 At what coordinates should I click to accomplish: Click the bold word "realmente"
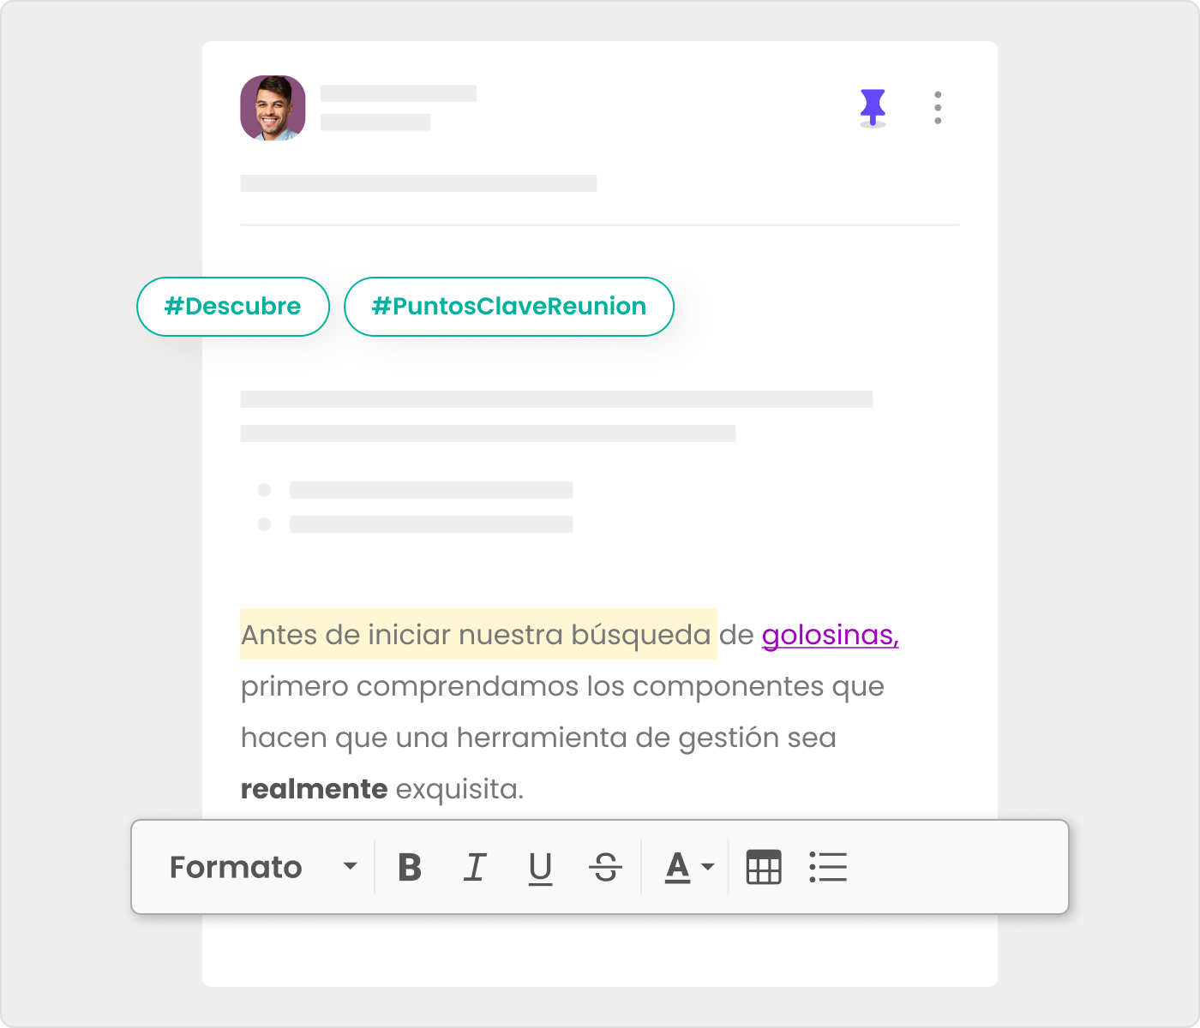(314, 789)
